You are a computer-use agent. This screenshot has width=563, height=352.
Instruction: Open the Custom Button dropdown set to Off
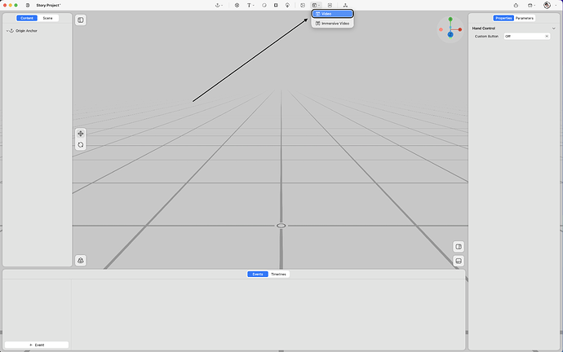point(527,36)
